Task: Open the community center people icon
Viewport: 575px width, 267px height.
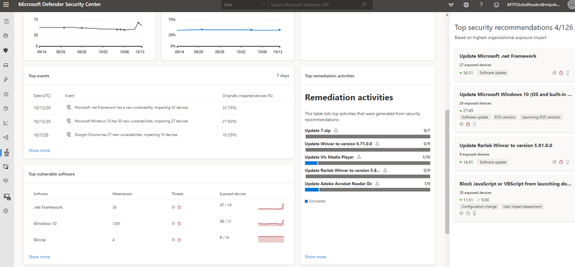Action: 451,5
